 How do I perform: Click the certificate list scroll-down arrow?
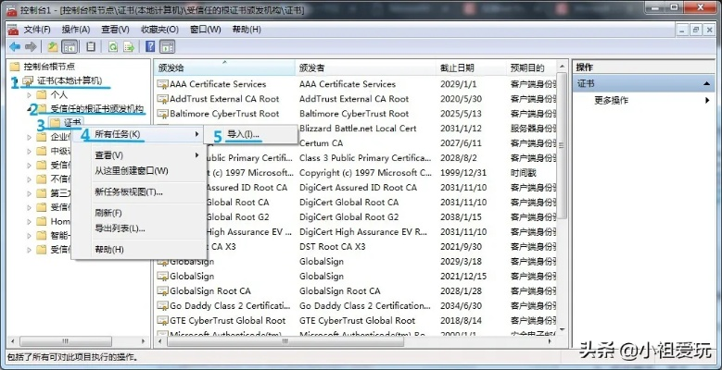(x=562, y=330)
